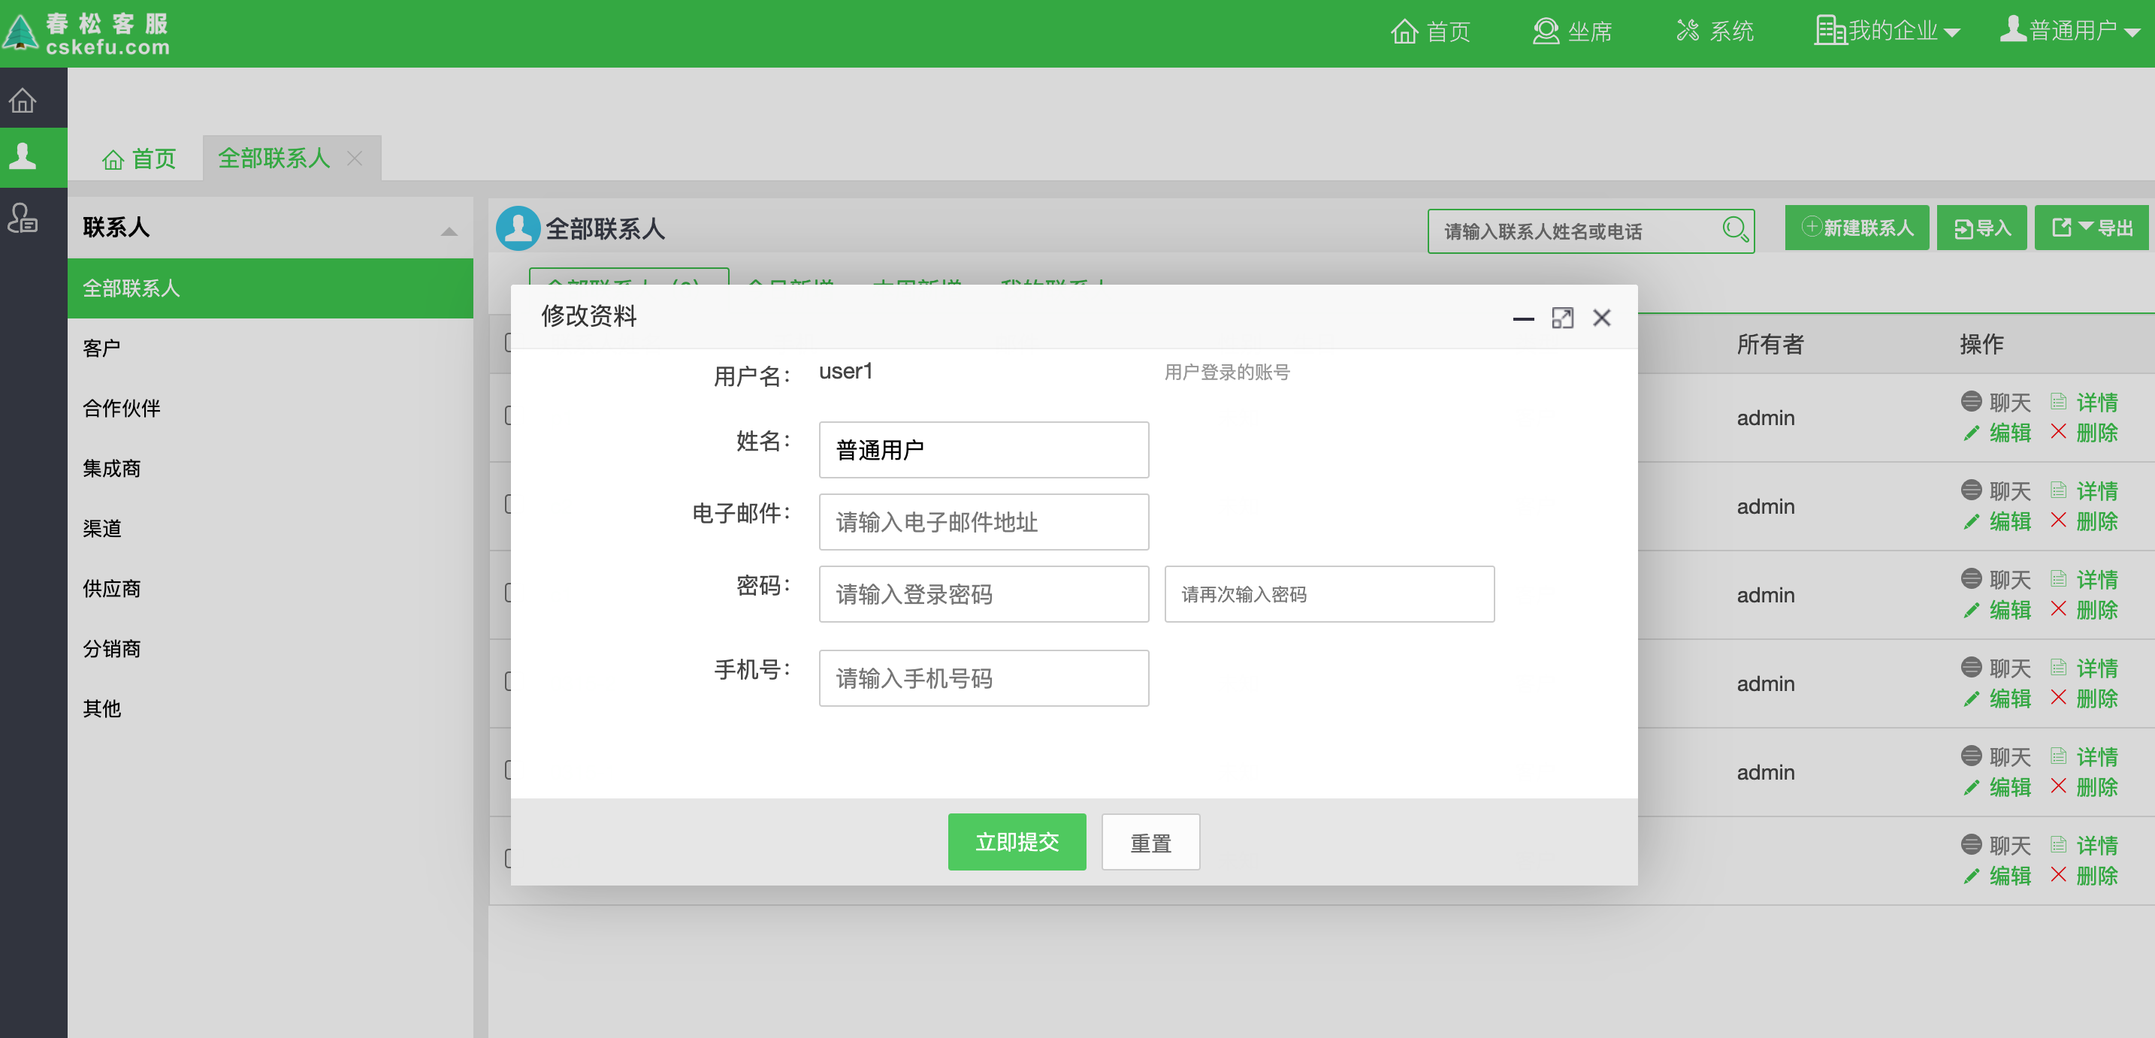Click the home icon in left sidebar
This screenshot has height=1038, width=2155.
(23, 101)
